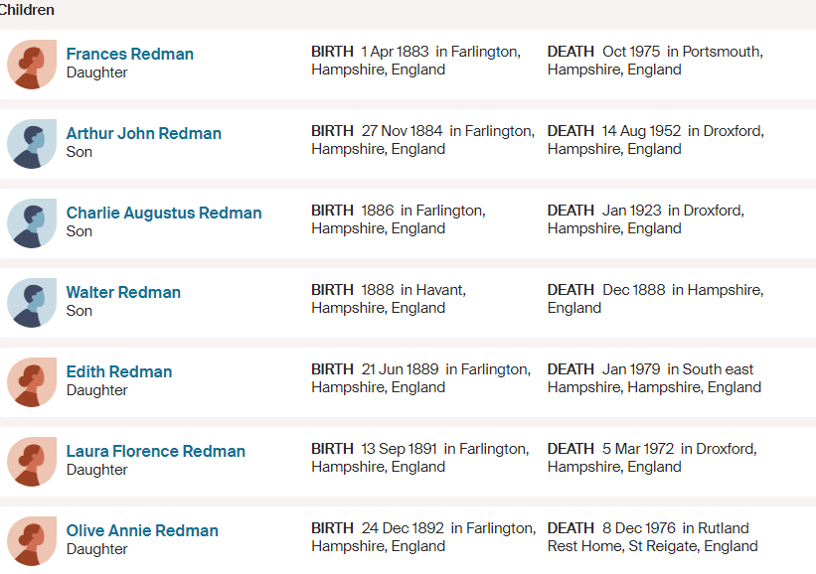Click Edith Redman's female avatar icon
The image size is (816, 574).
(x=32, y=382)
